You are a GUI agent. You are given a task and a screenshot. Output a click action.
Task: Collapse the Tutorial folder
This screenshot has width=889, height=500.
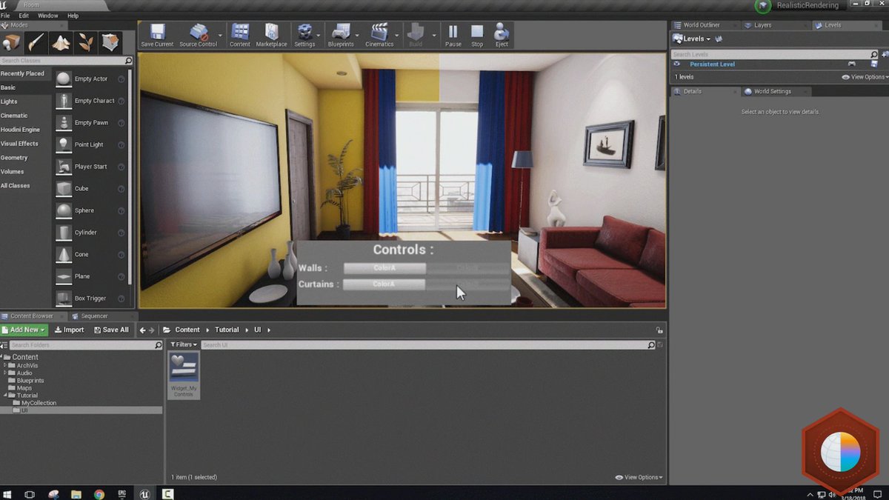[5, 395]
